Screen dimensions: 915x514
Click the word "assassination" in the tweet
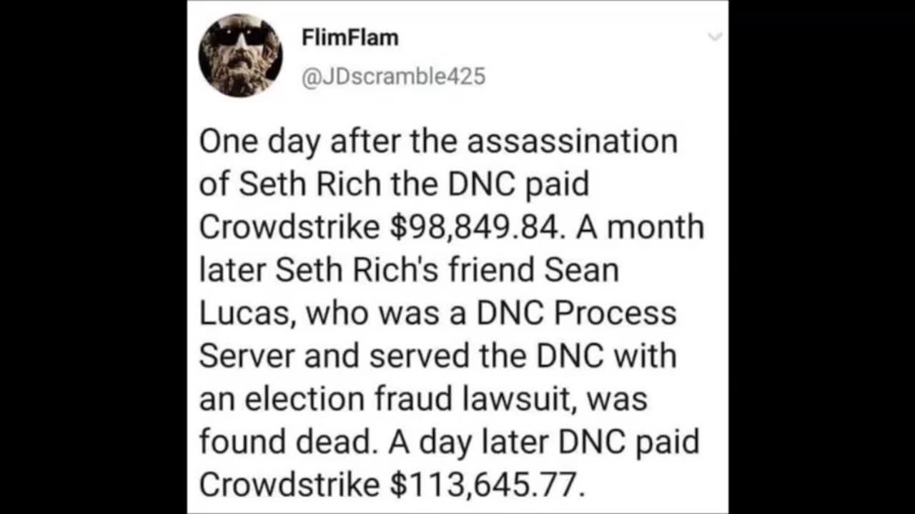(x=572, y=141)
